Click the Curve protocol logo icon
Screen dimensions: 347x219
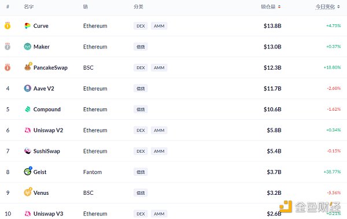click(27, 26)
